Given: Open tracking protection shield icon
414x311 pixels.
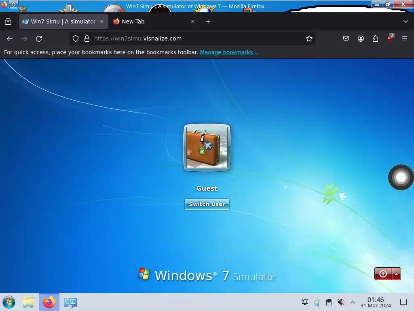Looking at the screenshot, I should point(76,38).
